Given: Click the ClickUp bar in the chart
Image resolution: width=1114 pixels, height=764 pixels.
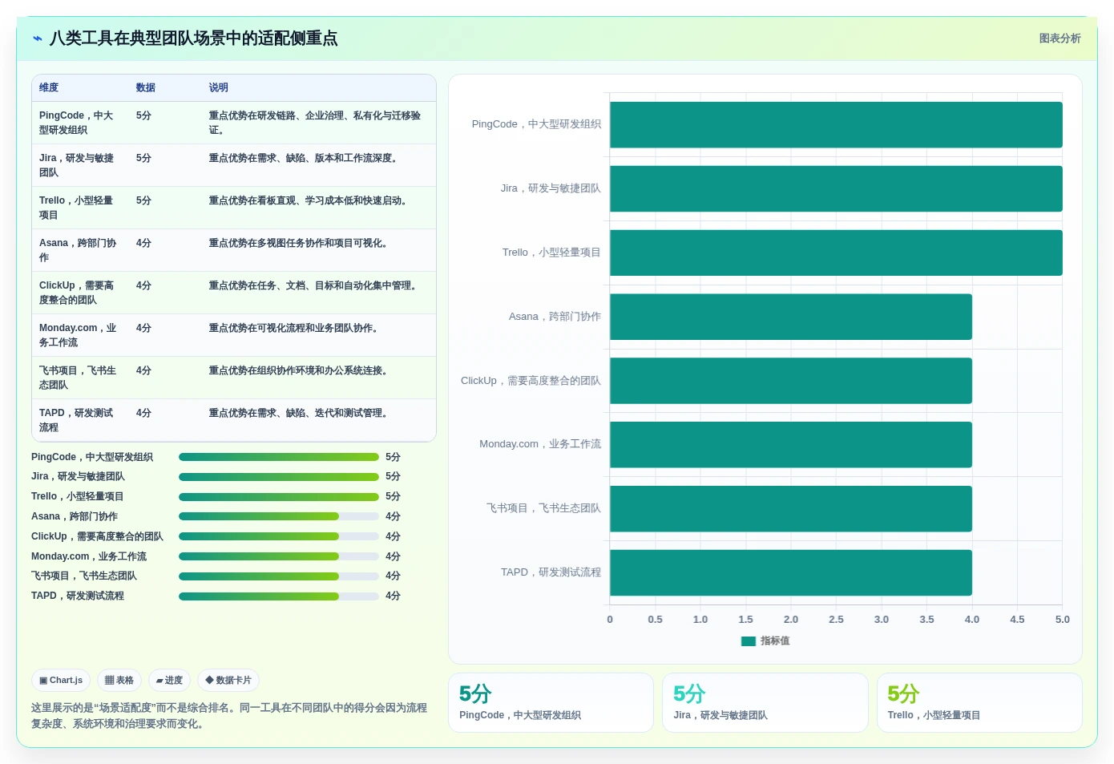Looking at the screenshot, I should [791, 381].
